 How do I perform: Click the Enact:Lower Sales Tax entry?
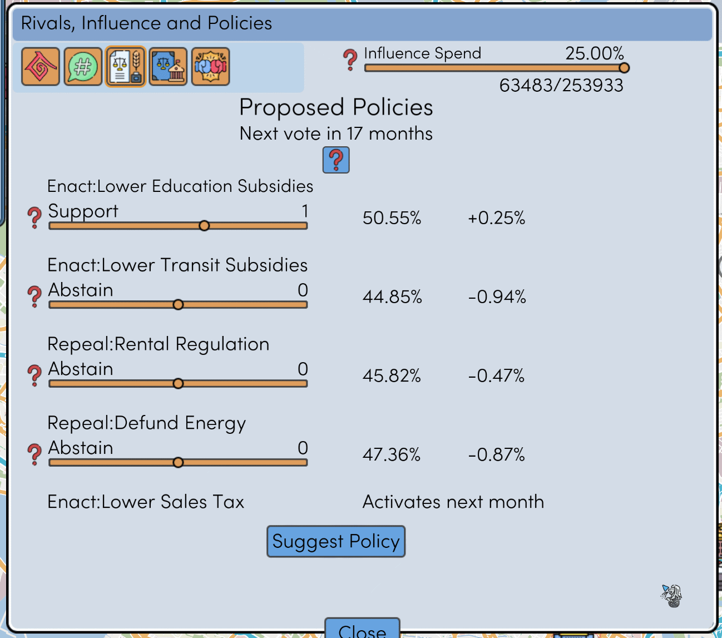click(x=146, y=502)
